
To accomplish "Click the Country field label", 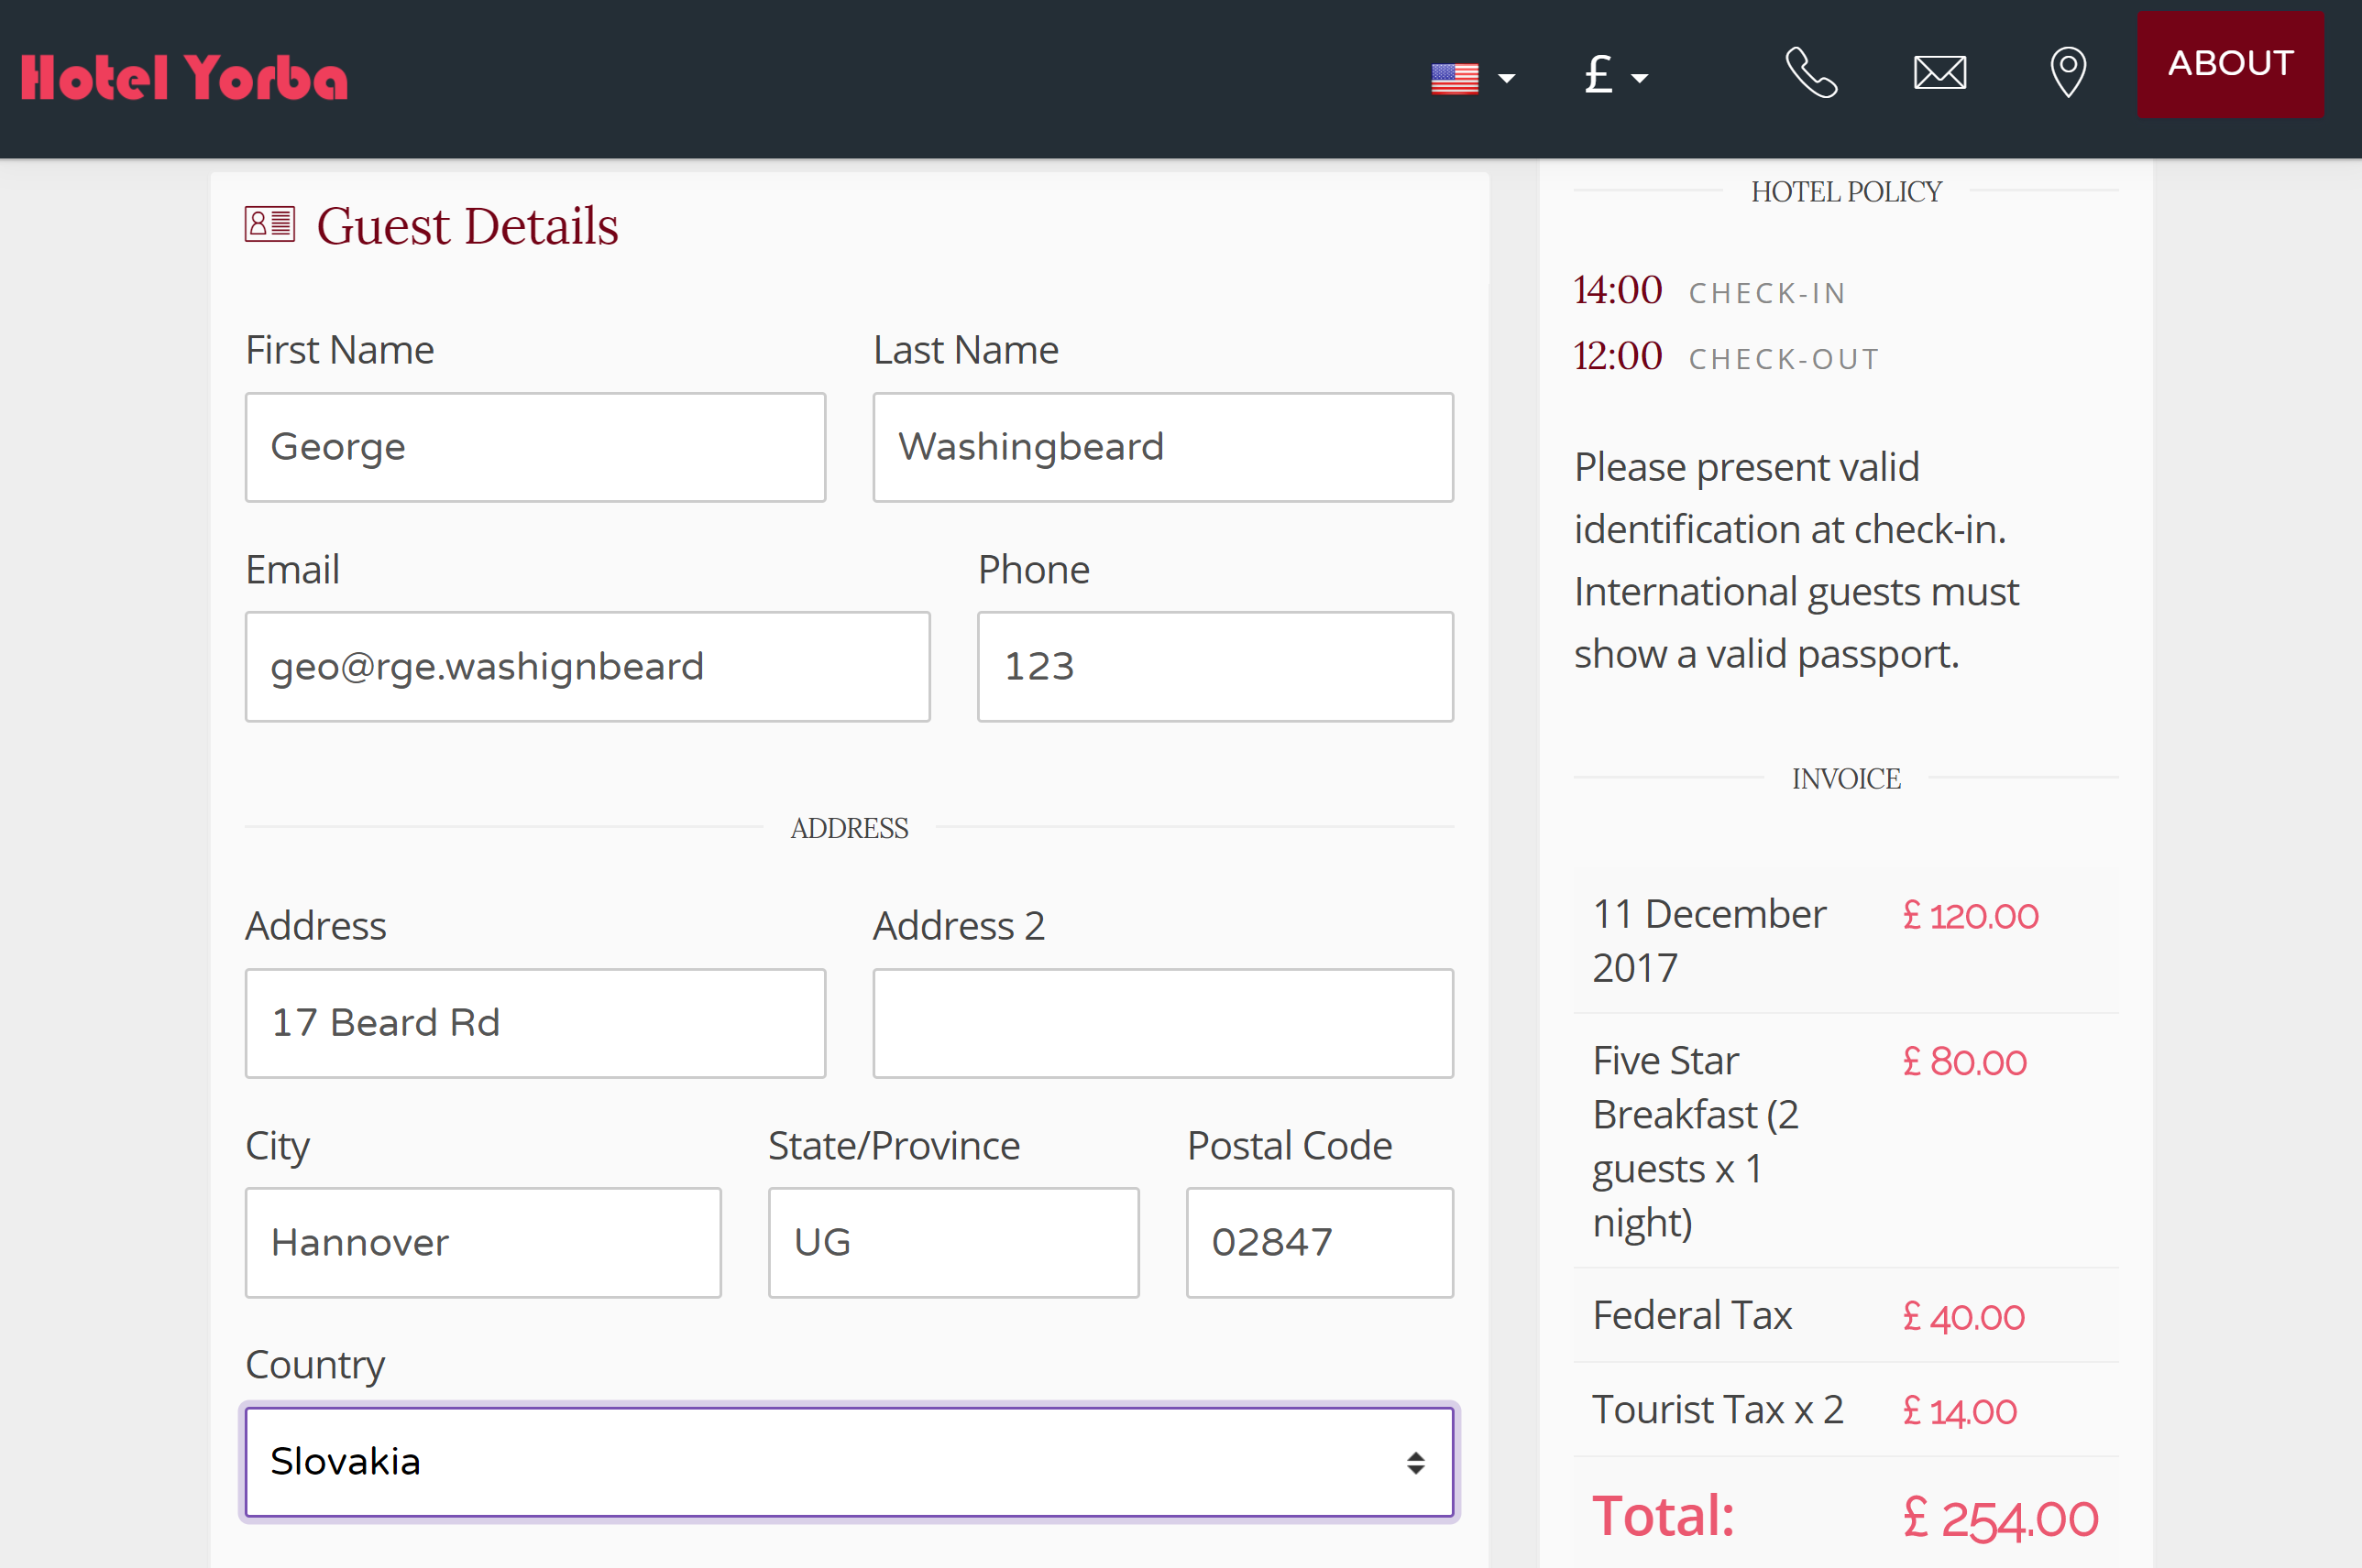I will [315, 1365].
